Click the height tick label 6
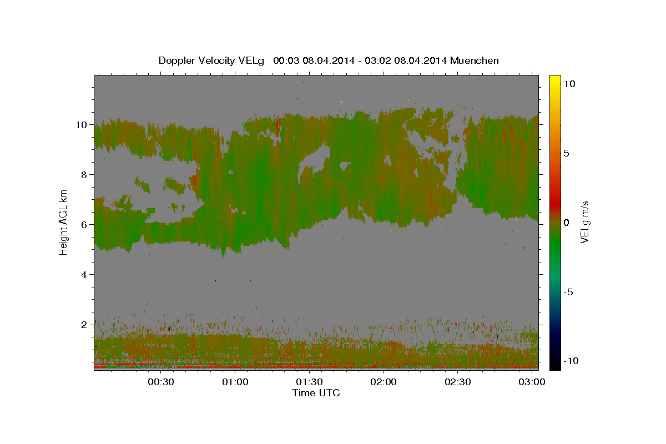666x444 pixels. (x=84, y=225)
